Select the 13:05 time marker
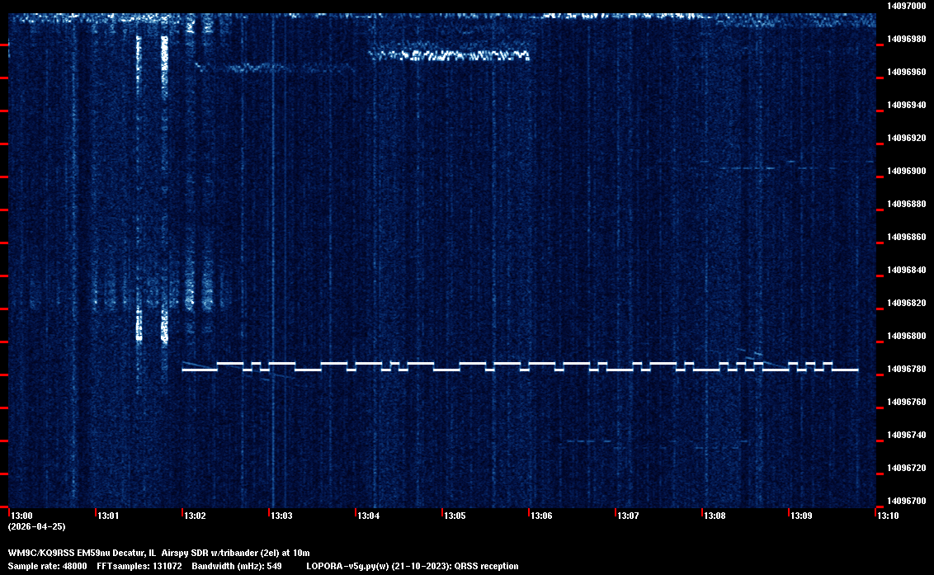The image size is (934, 575). (455, 516)
